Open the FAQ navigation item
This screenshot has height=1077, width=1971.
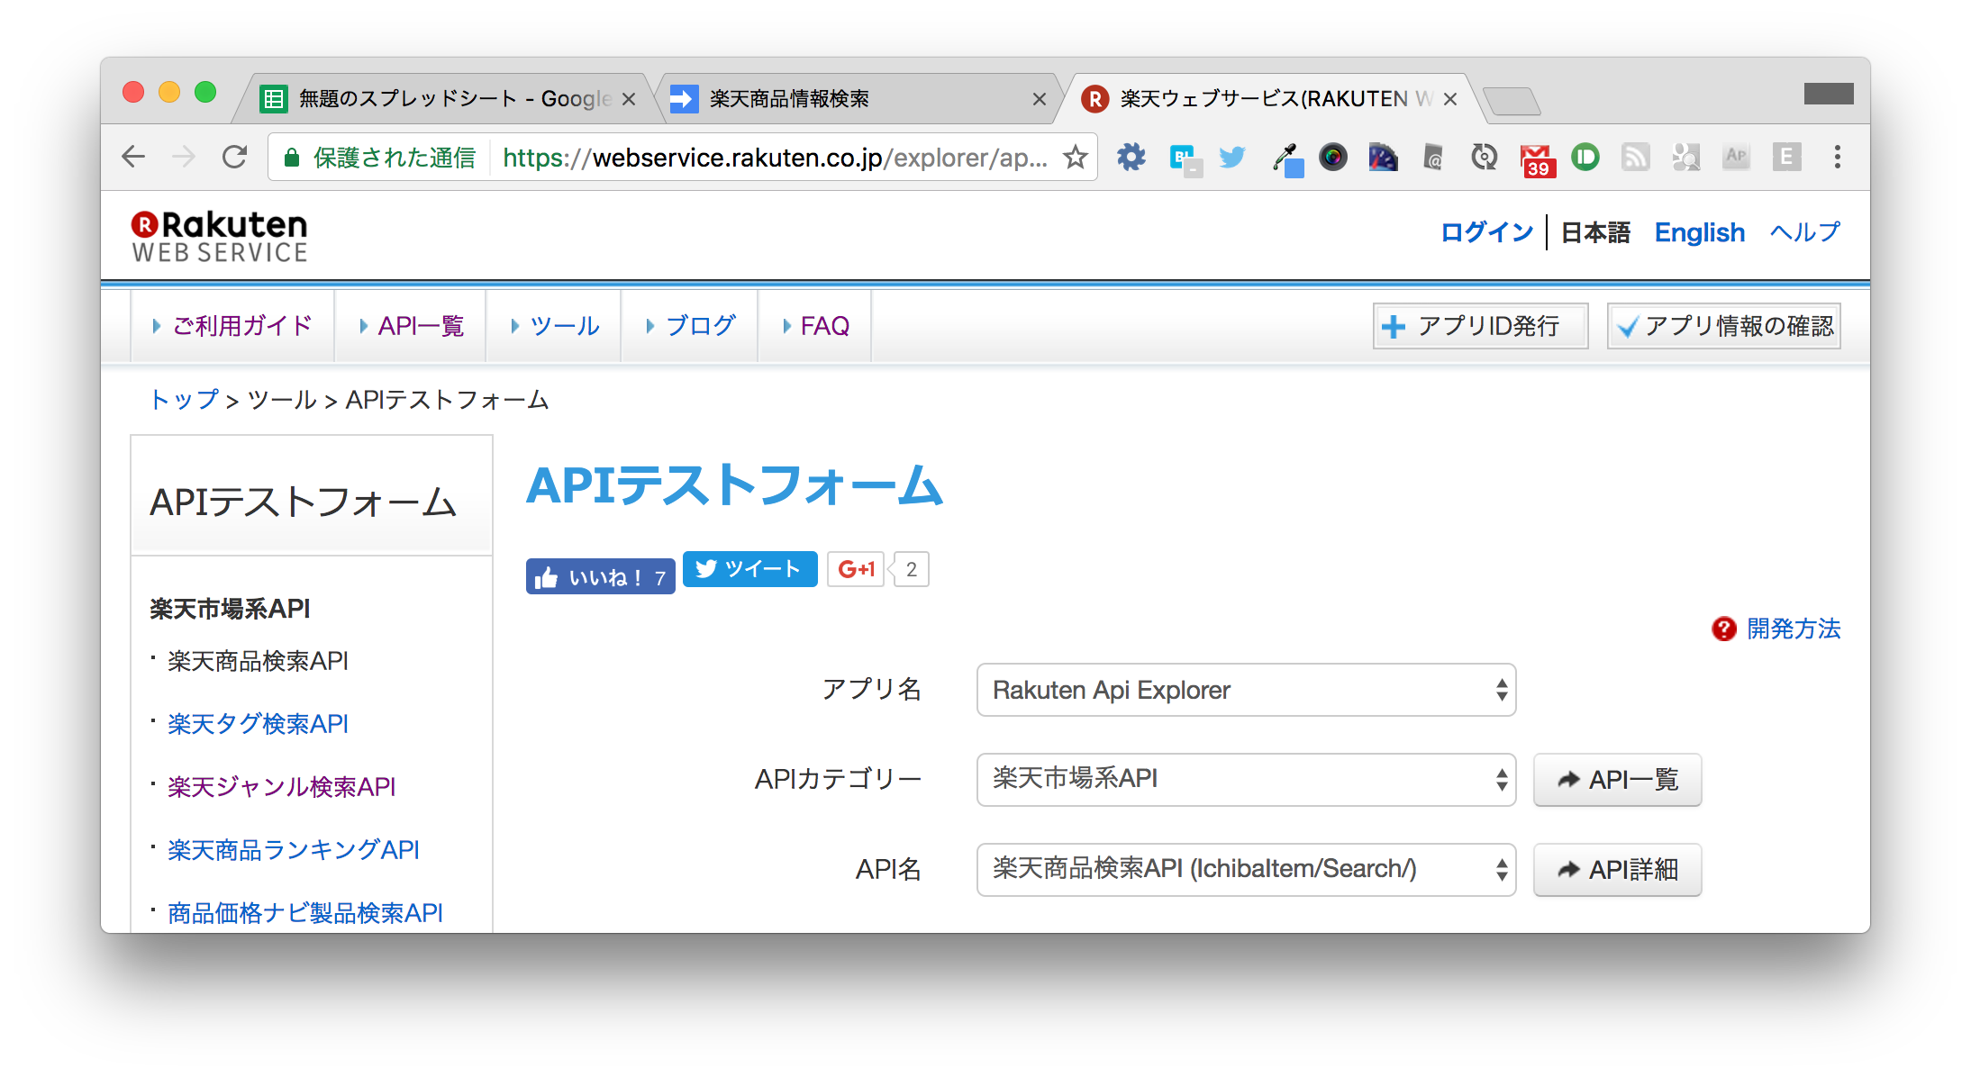[815, 326]
